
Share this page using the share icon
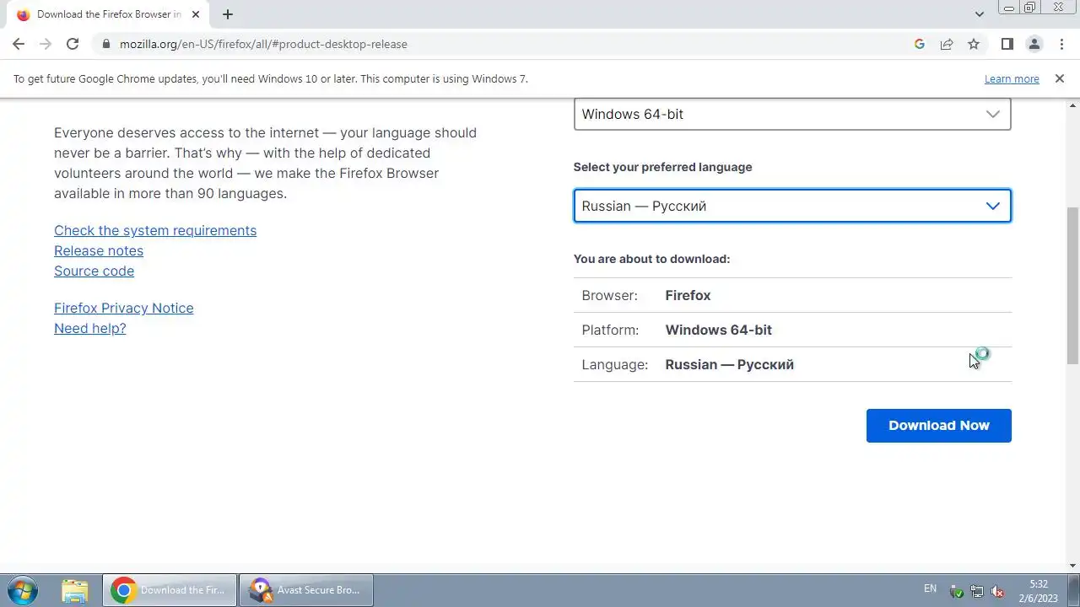pyautogui.click(x=947, y=44)
